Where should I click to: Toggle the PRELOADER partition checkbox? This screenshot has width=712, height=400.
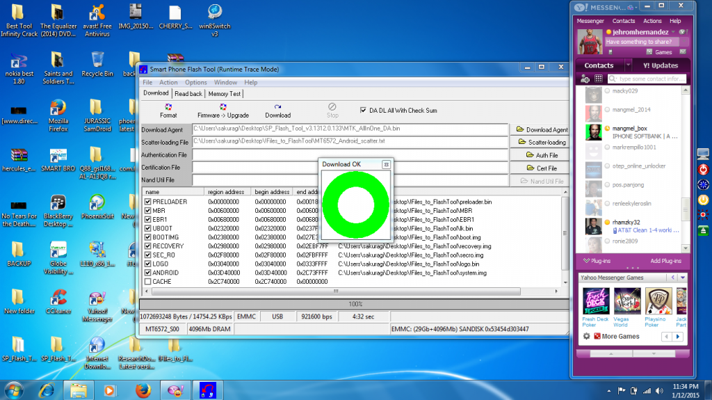tap(147, 202)
